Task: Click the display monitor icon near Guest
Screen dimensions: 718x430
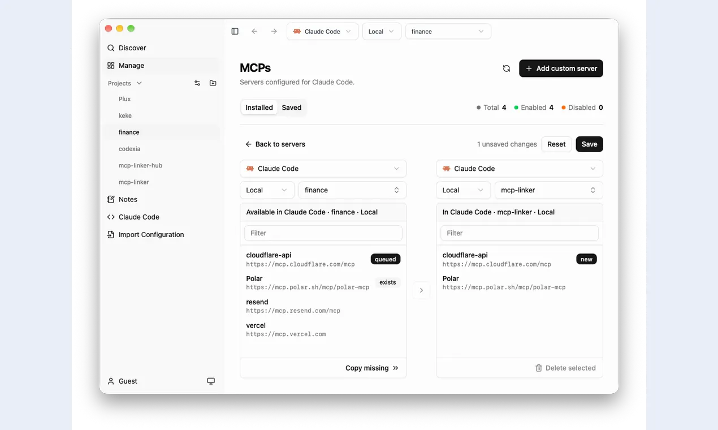Action: [211, 381]
